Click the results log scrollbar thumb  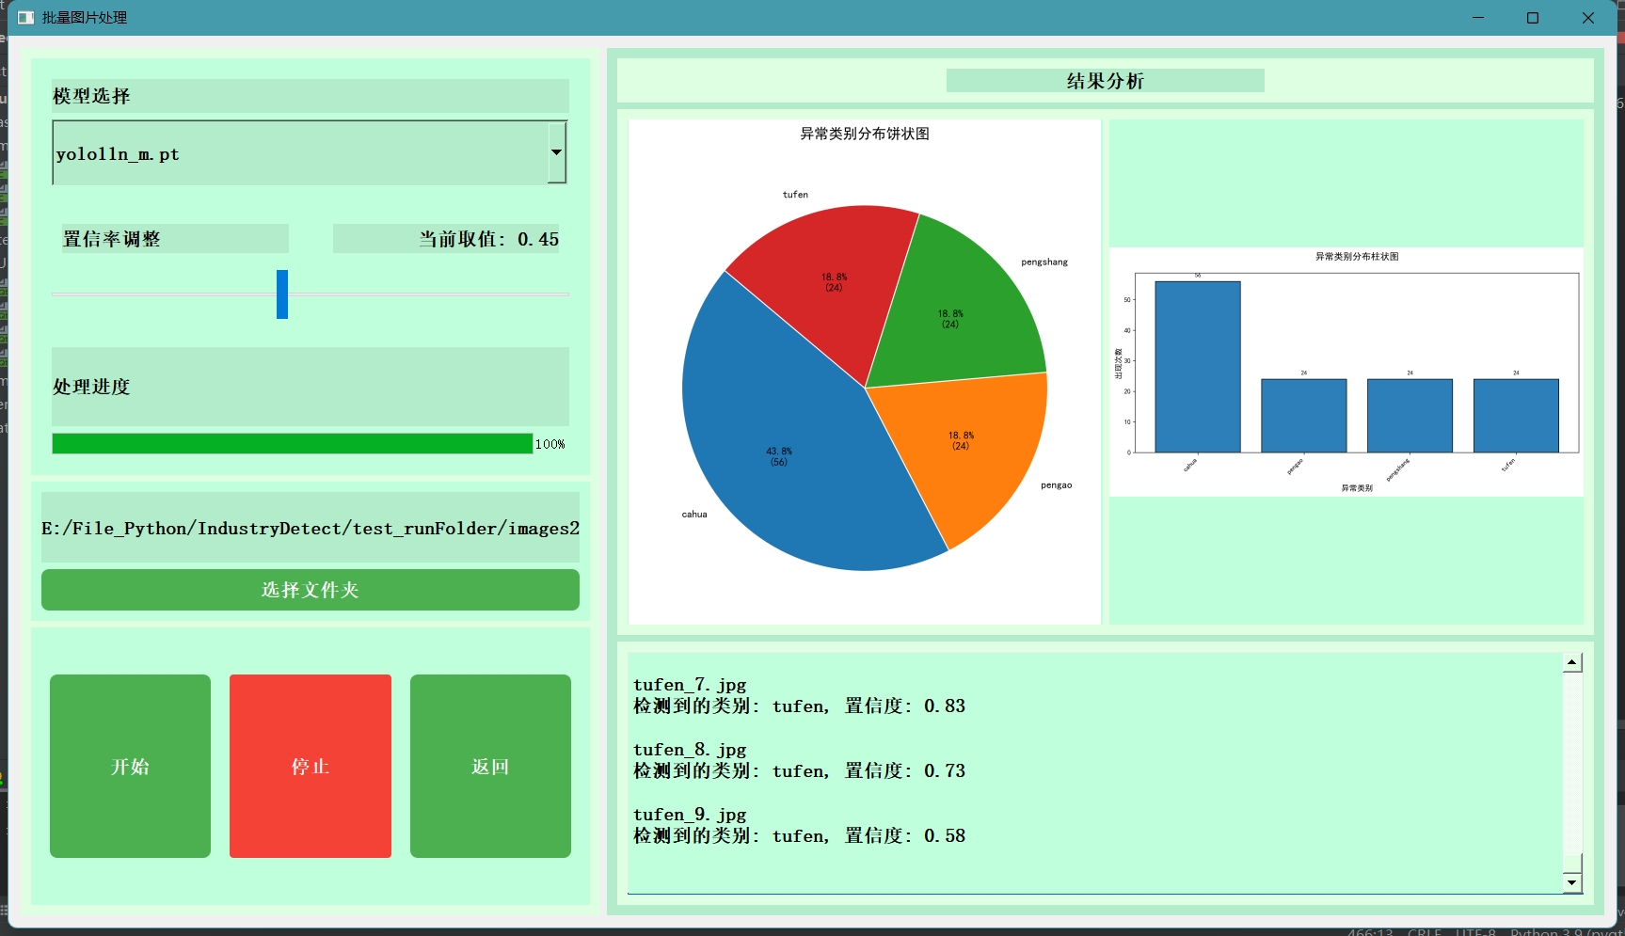click(1572, 863)
